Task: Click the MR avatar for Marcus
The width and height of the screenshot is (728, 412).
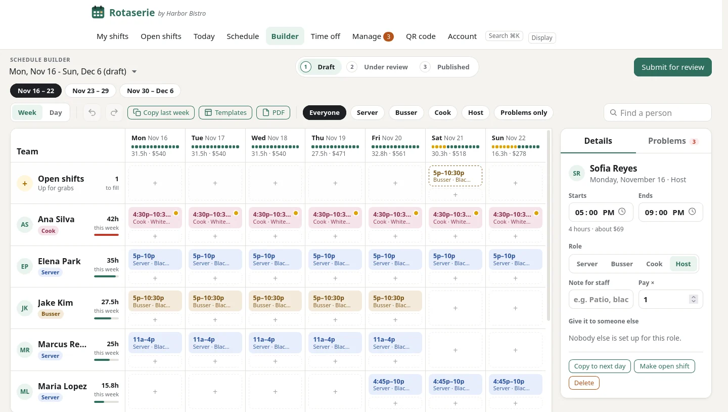Action: (24, 350)
